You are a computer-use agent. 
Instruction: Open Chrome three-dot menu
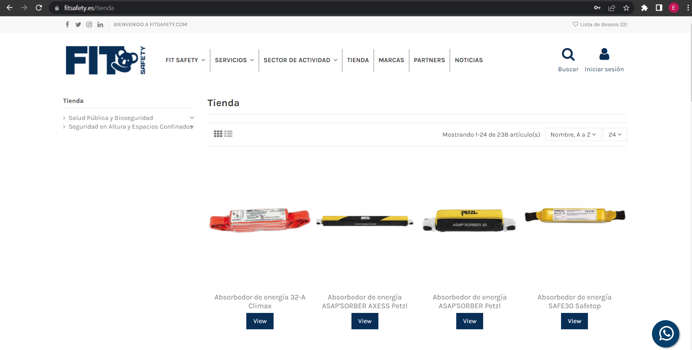point(688,8)
